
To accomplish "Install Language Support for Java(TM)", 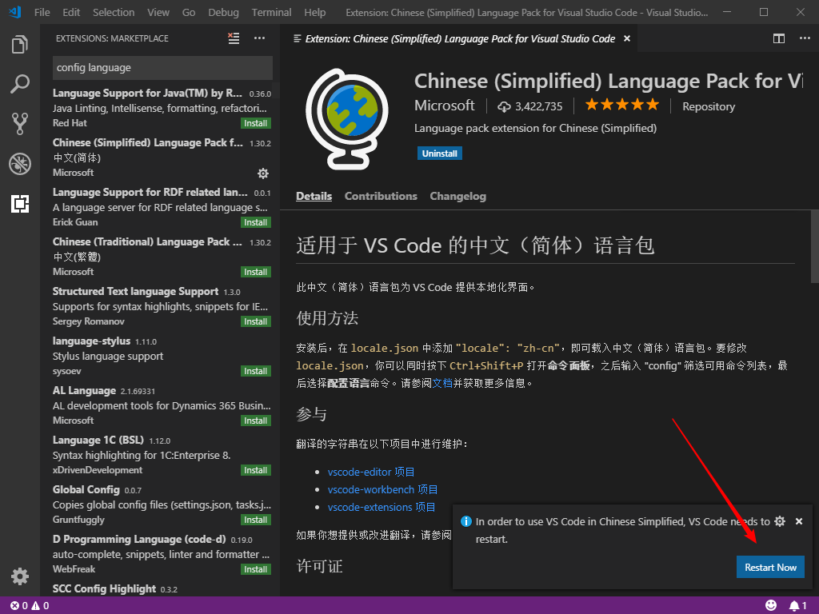I will 255,123.
